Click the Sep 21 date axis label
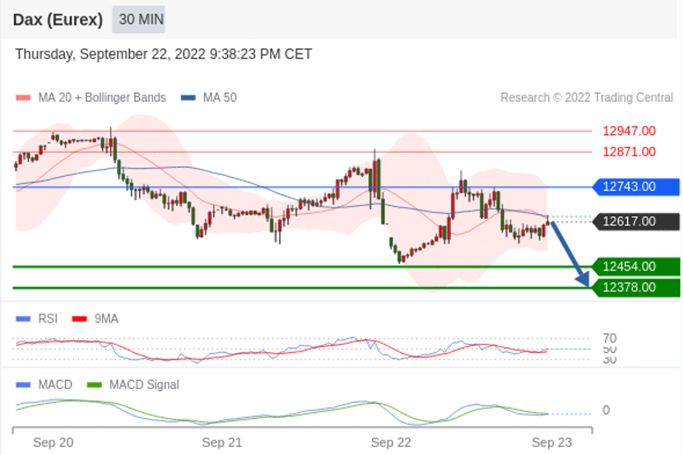Viewport: 683px width, 455px height. click(x=221, y=443)
